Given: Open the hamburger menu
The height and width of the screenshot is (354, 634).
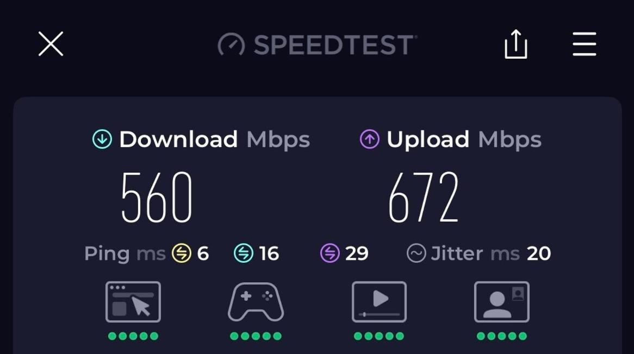Looking at the screenshot, I should 585,44.
